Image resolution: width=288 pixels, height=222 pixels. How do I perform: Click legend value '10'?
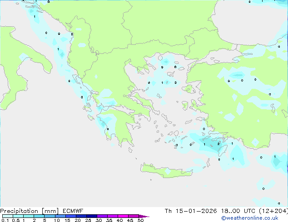tap(57, 220)
